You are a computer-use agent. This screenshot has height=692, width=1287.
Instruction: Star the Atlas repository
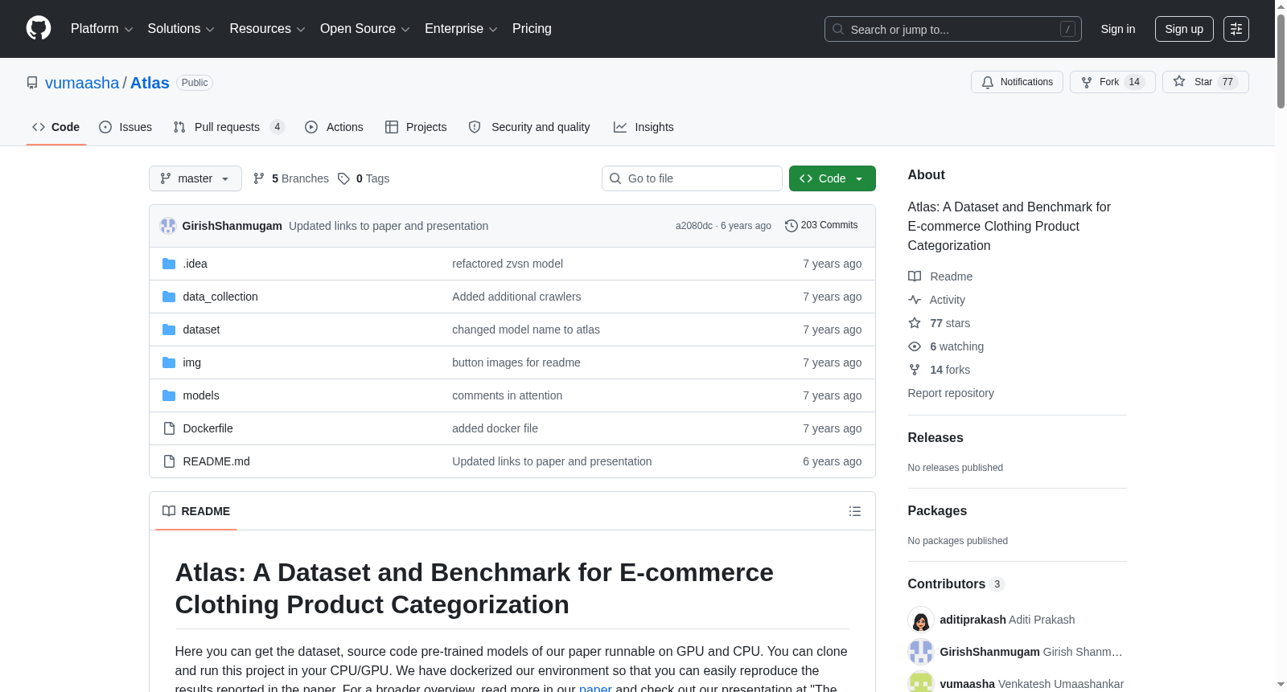pos(1205,82)
